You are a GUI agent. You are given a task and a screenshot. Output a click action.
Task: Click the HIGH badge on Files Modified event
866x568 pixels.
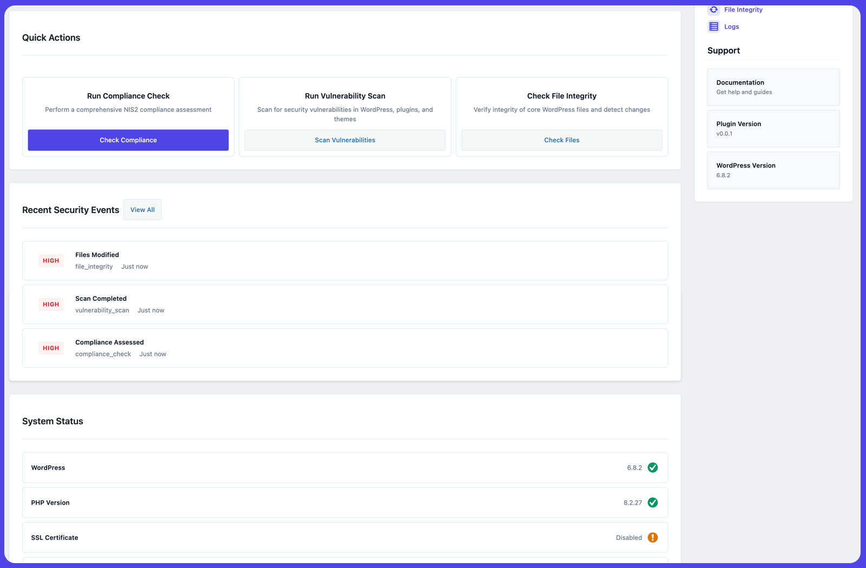[51, 260]
